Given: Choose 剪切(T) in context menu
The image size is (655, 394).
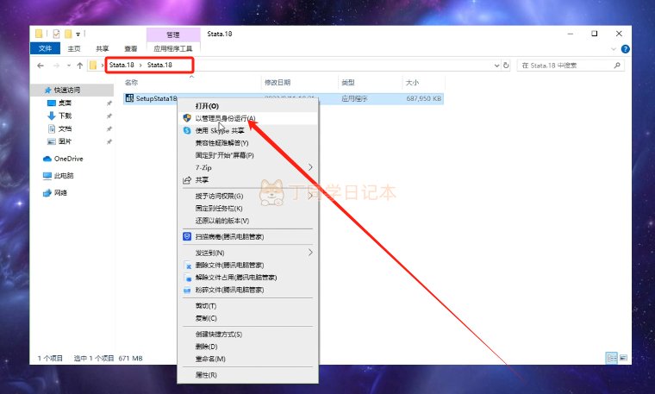Looking at the screenshot, I should pos(247,306).
